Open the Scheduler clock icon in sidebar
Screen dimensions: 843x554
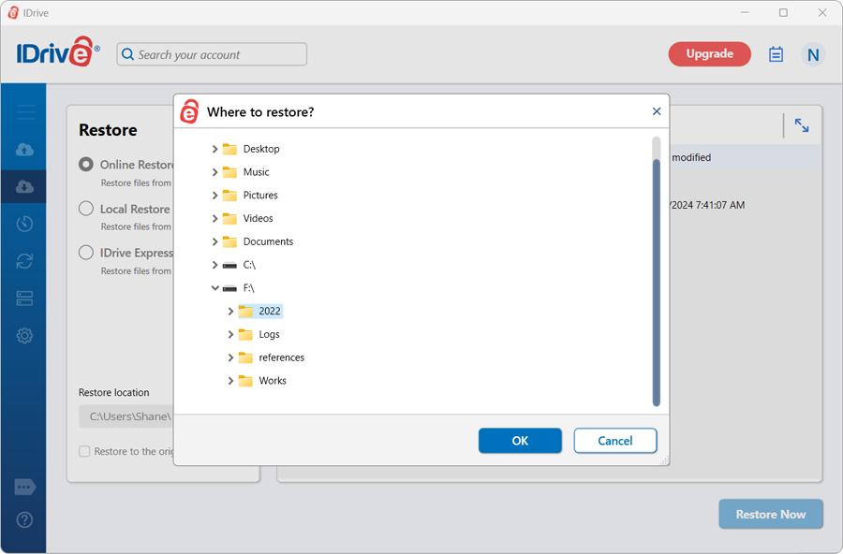25,224
